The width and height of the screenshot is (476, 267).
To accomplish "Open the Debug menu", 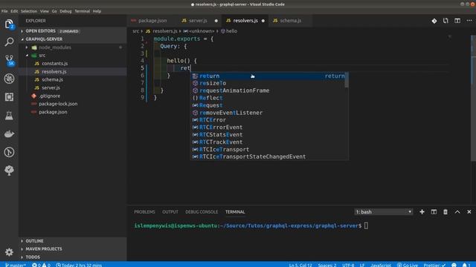I will [65, 11].
